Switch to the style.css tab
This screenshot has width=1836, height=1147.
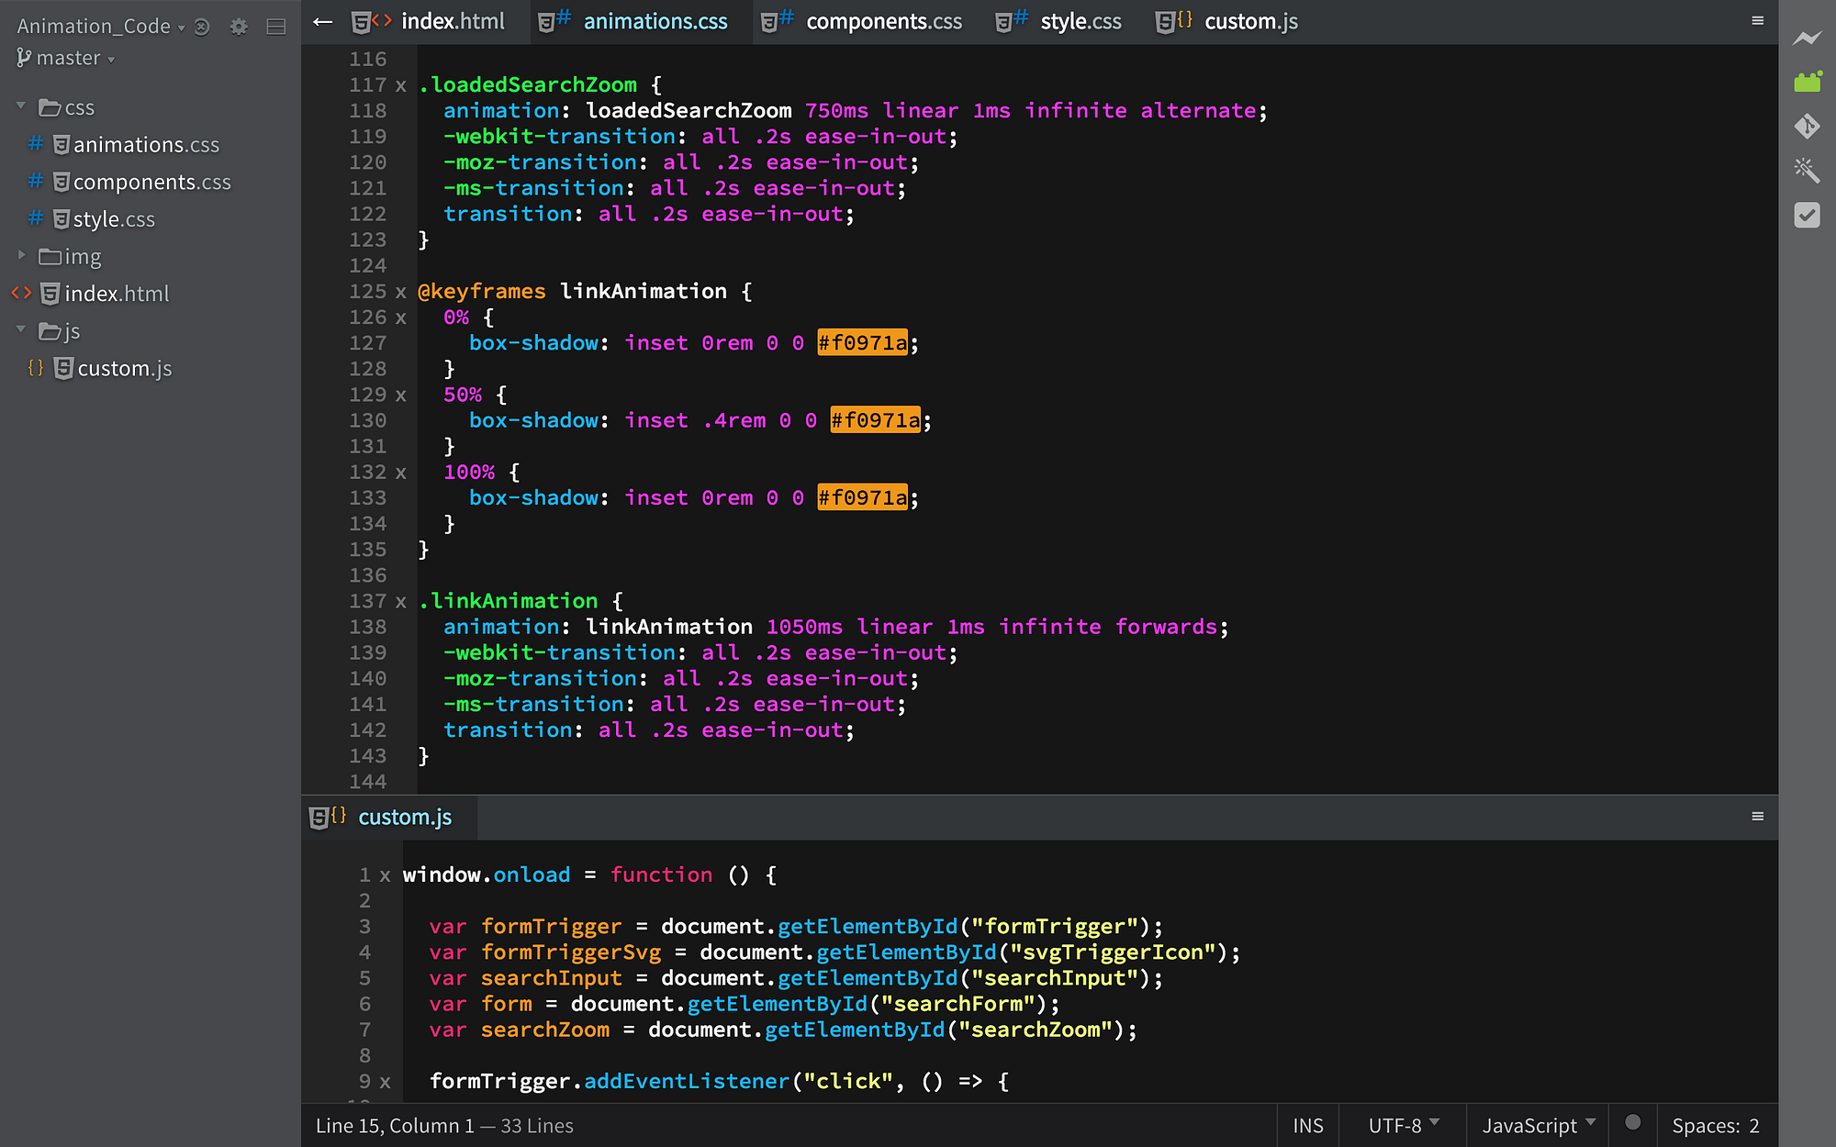tap(1080, 21)
